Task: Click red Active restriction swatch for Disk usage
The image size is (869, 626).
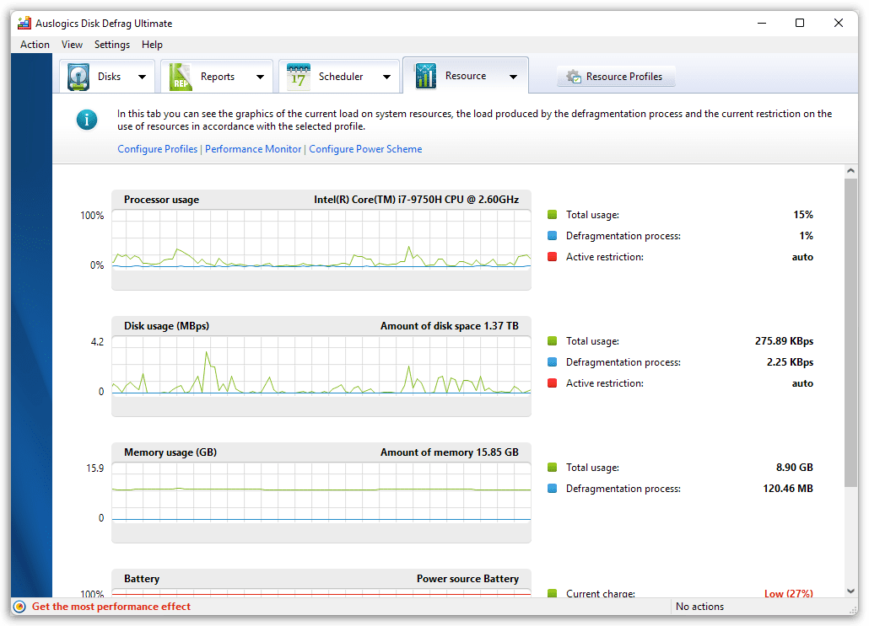Action: pyautogui.click(x=552, y=383)
